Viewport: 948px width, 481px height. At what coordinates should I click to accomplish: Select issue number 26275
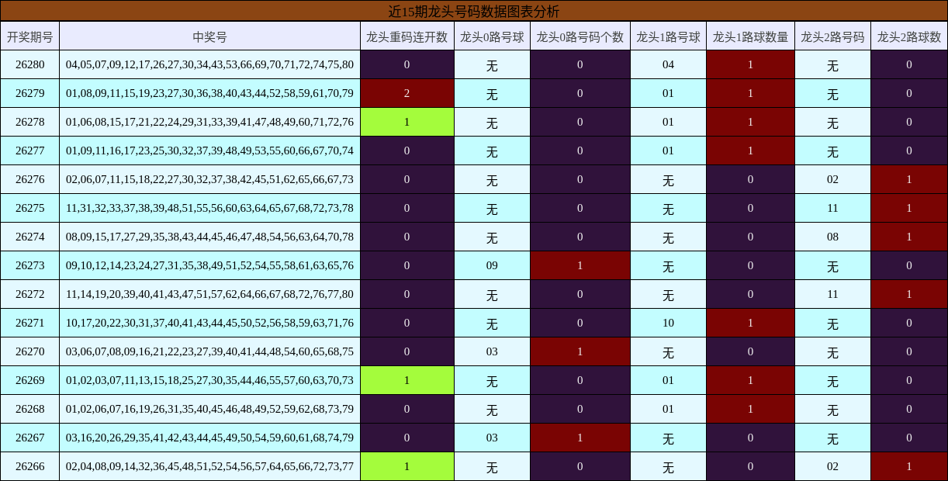29,208
